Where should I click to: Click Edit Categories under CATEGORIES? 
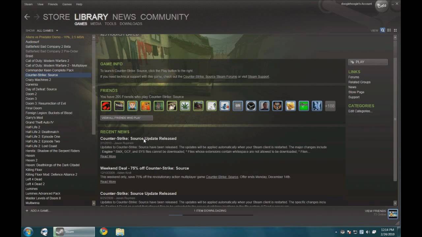click(x=360, y=111)
